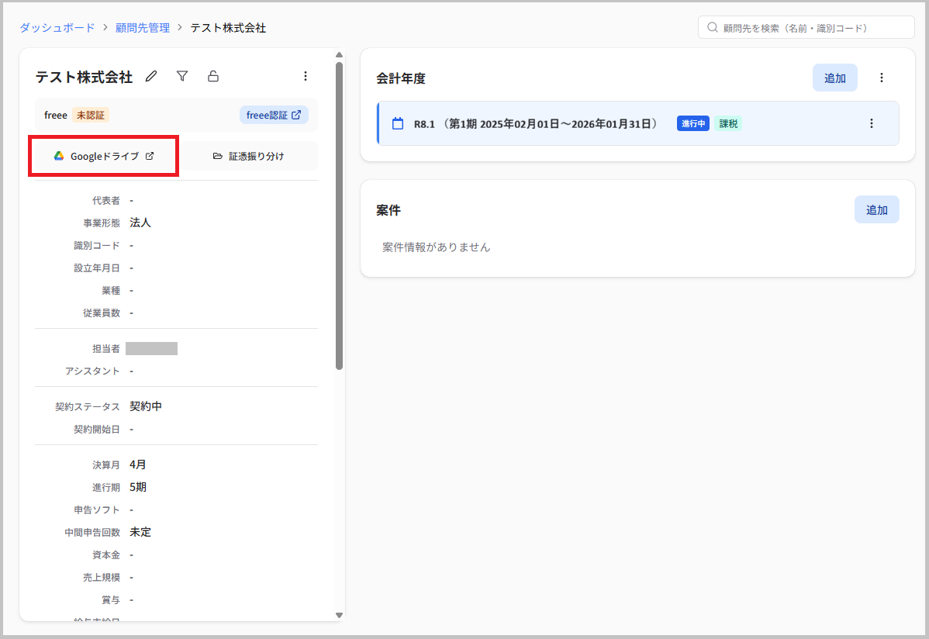
Task: Click the vertical scrollbar thumb in the details panel
Action: tap(340, 216)
